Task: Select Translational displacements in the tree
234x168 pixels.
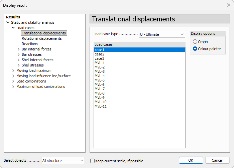Action: [44, 33]
